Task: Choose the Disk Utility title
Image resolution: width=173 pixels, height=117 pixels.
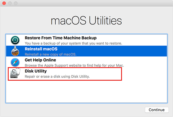Action: pos(36,71)
